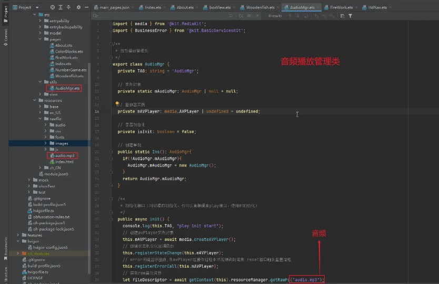Viewport: 439px width, 284px height.
Task: Collapse the rawfile folder
Action: coord(40,119)
